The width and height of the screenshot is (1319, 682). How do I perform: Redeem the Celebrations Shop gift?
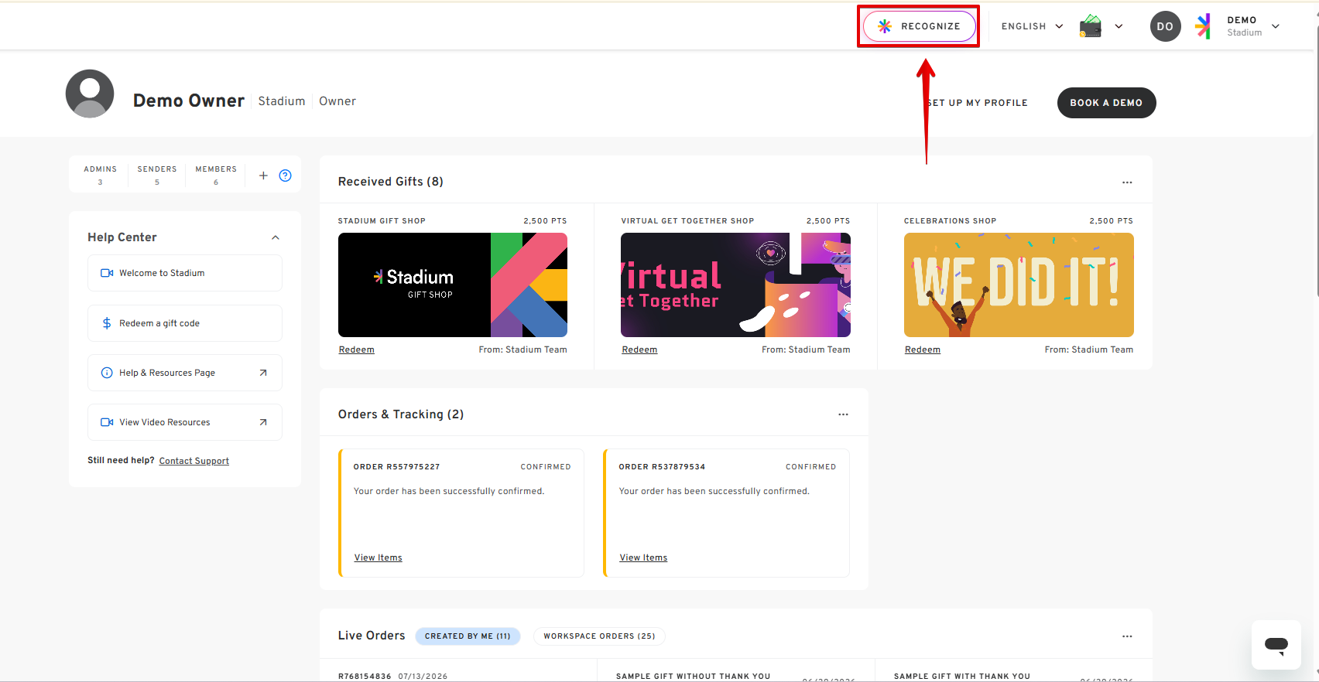[x=923, y=350]
